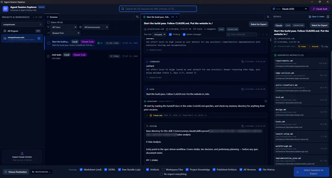Switch to the Sessions tab
Screen dimensions: 332x178
tap(52, 17)
